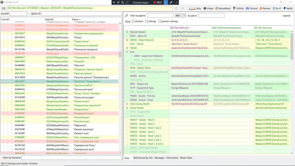Click the blue square recorder button

coord(165,2)
